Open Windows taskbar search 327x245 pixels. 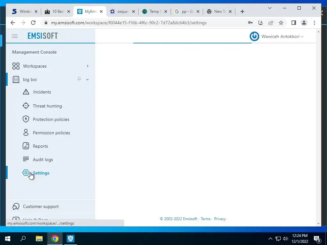pyautogui.click(x=23, y=239)
